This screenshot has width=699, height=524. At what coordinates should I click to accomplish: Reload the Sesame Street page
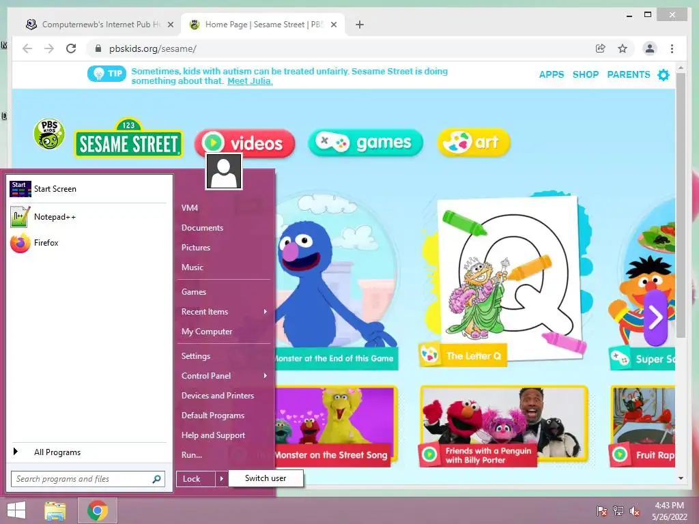tap(71, 48)
